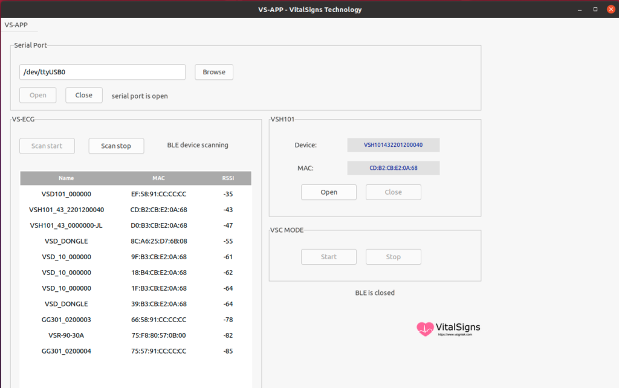
Task: Click MAC address 75:F8:80:57:0B:00
Action: point(159,335)
